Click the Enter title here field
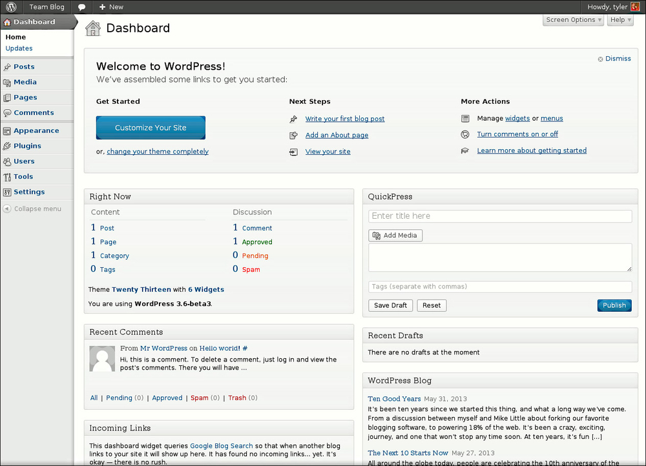 [500, 216]
